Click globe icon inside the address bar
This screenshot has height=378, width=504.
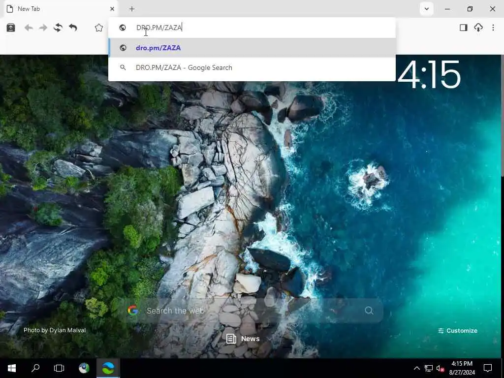pyautogui.click(x=123, y=28)
